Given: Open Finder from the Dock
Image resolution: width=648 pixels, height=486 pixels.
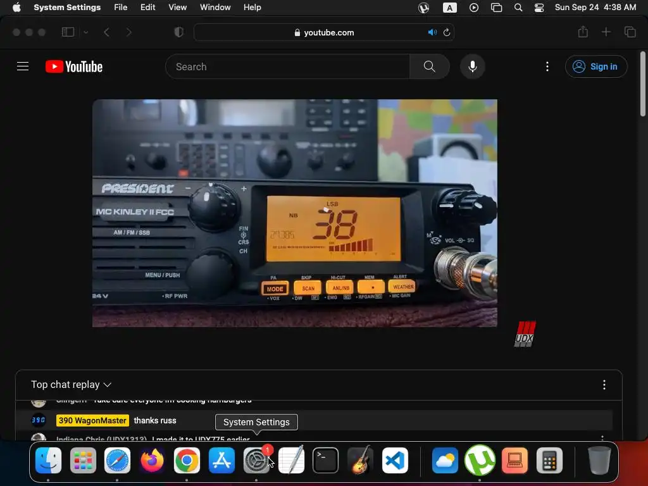Looking at the screenshot, I should (48, 461).
